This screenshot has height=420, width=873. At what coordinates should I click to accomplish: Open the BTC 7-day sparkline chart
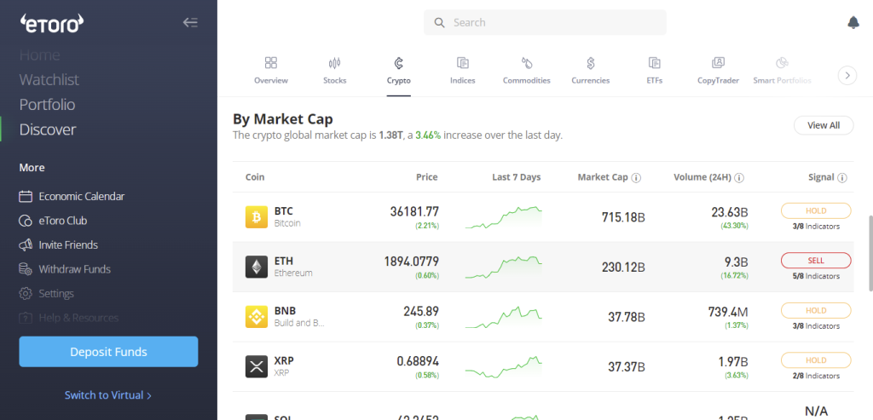[503, 217]
